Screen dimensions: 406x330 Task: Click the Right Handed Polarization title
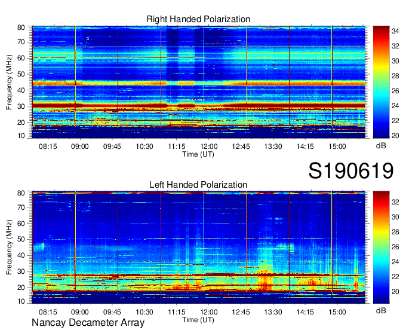click(198, 19)
